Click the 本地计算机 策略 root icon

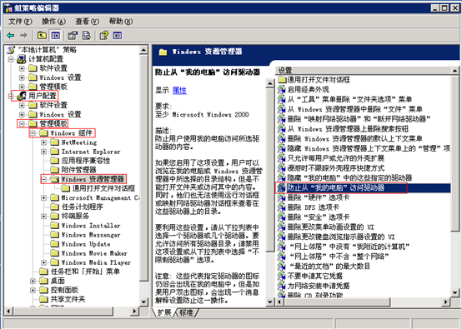[12, 50]
